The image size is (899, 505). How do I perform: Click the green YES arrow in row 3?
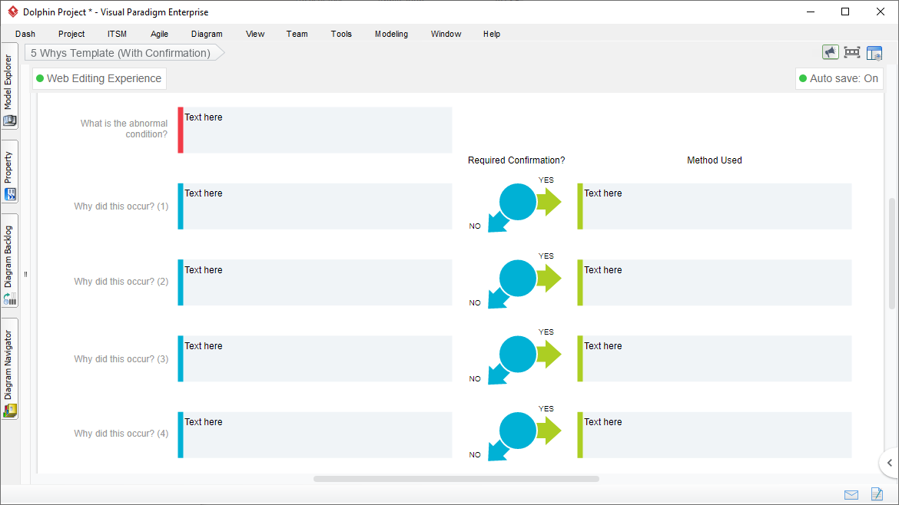click(x=550, y=354)
